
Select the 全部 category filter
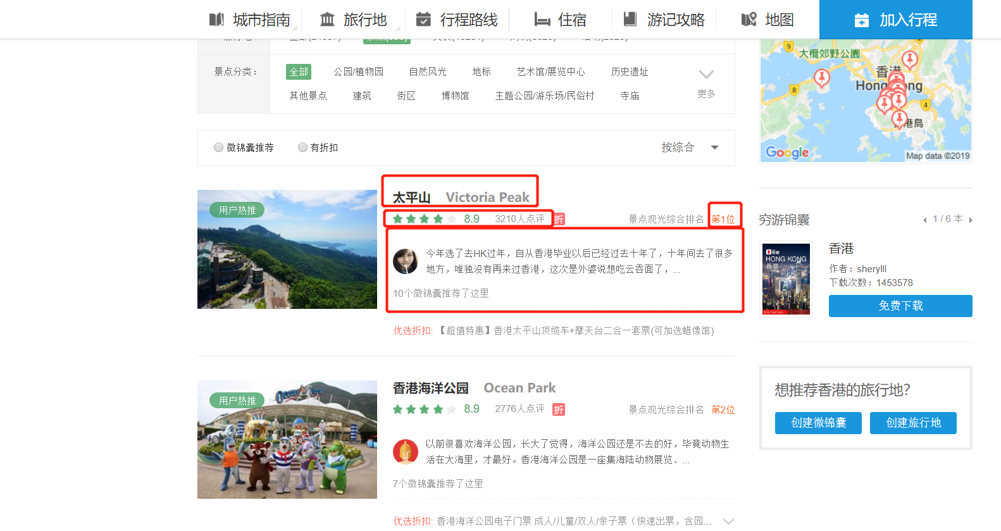[299, 72]
